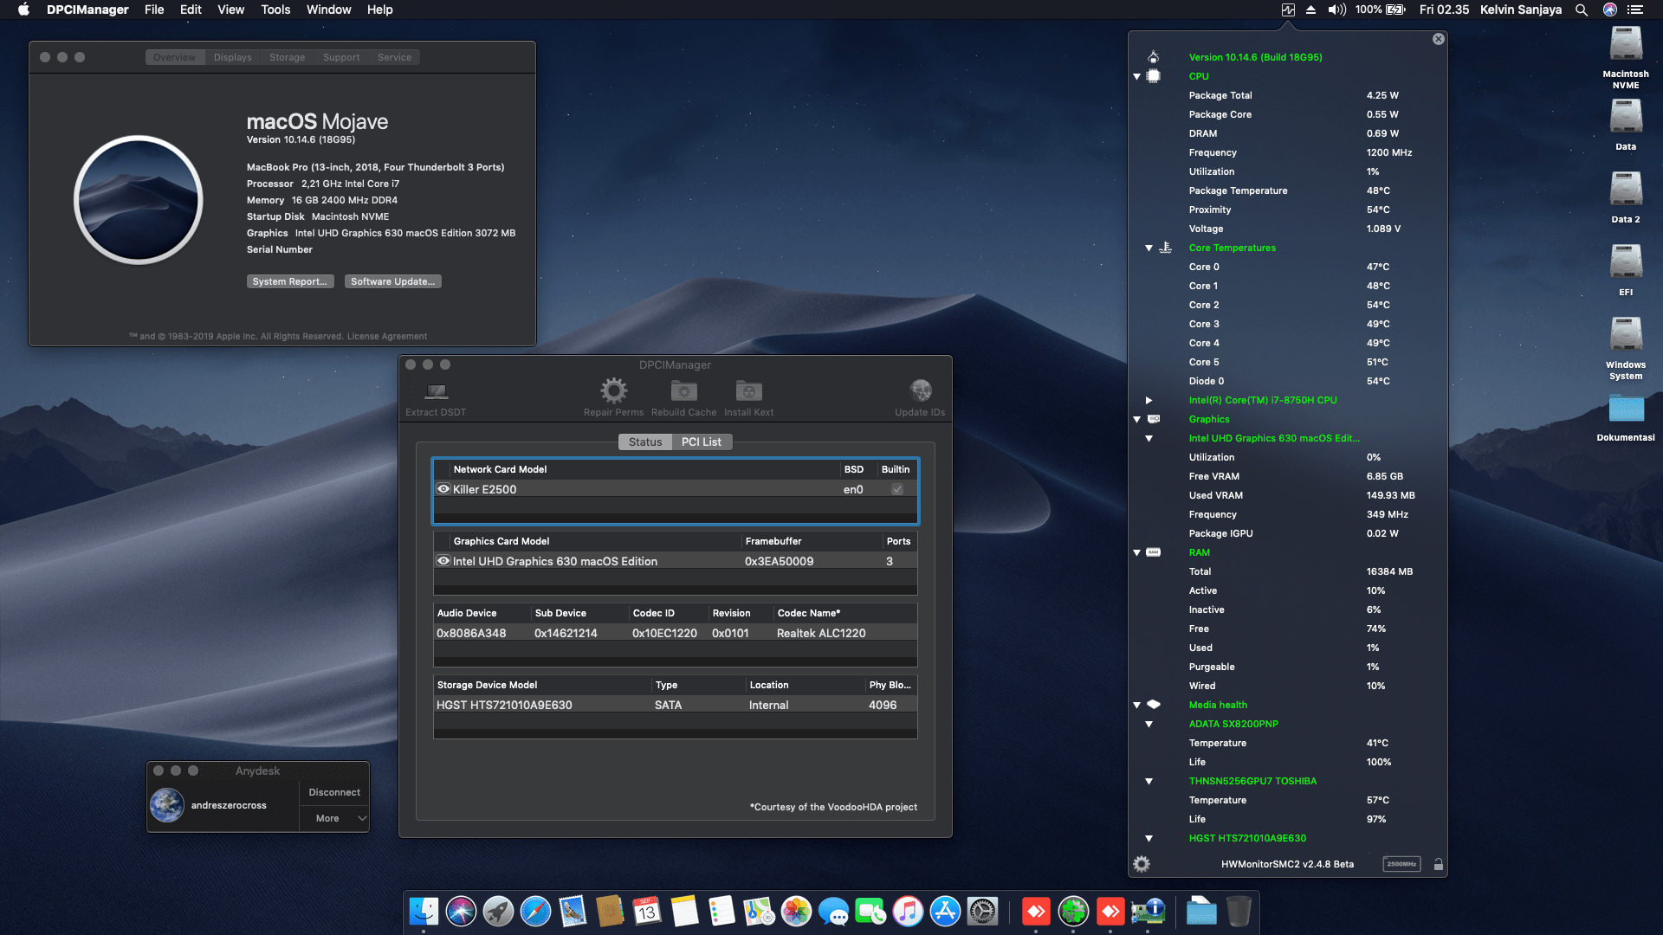The image size is (1663, 935).
Task: Open Spotlight search from menu bar
Action: point(1581,10)
